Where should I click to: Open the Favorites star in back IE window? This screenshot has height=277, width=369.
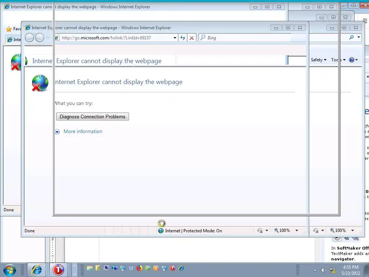pos(9,29)
